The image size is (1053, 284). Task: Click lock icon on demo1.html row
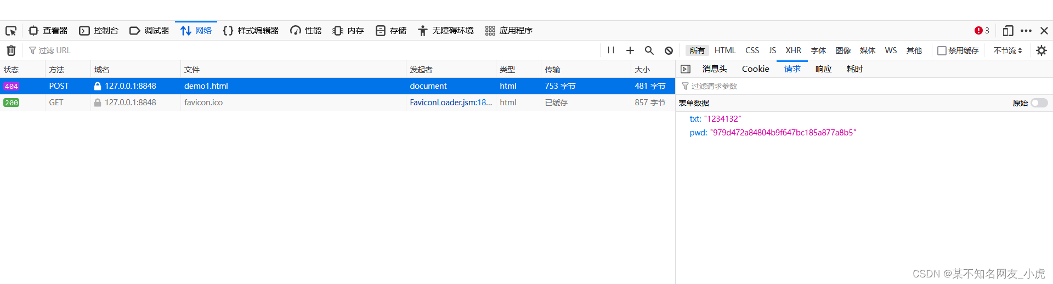[x=98, y=86]
